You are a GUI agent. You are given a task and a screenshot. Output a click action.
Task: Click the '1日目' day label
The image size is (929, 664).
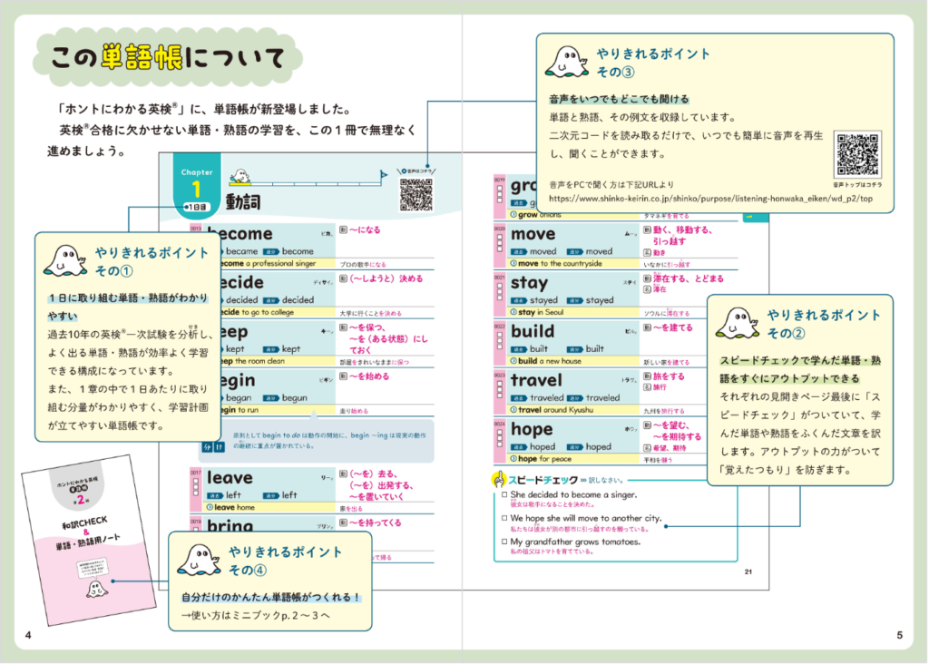[195, 207]
